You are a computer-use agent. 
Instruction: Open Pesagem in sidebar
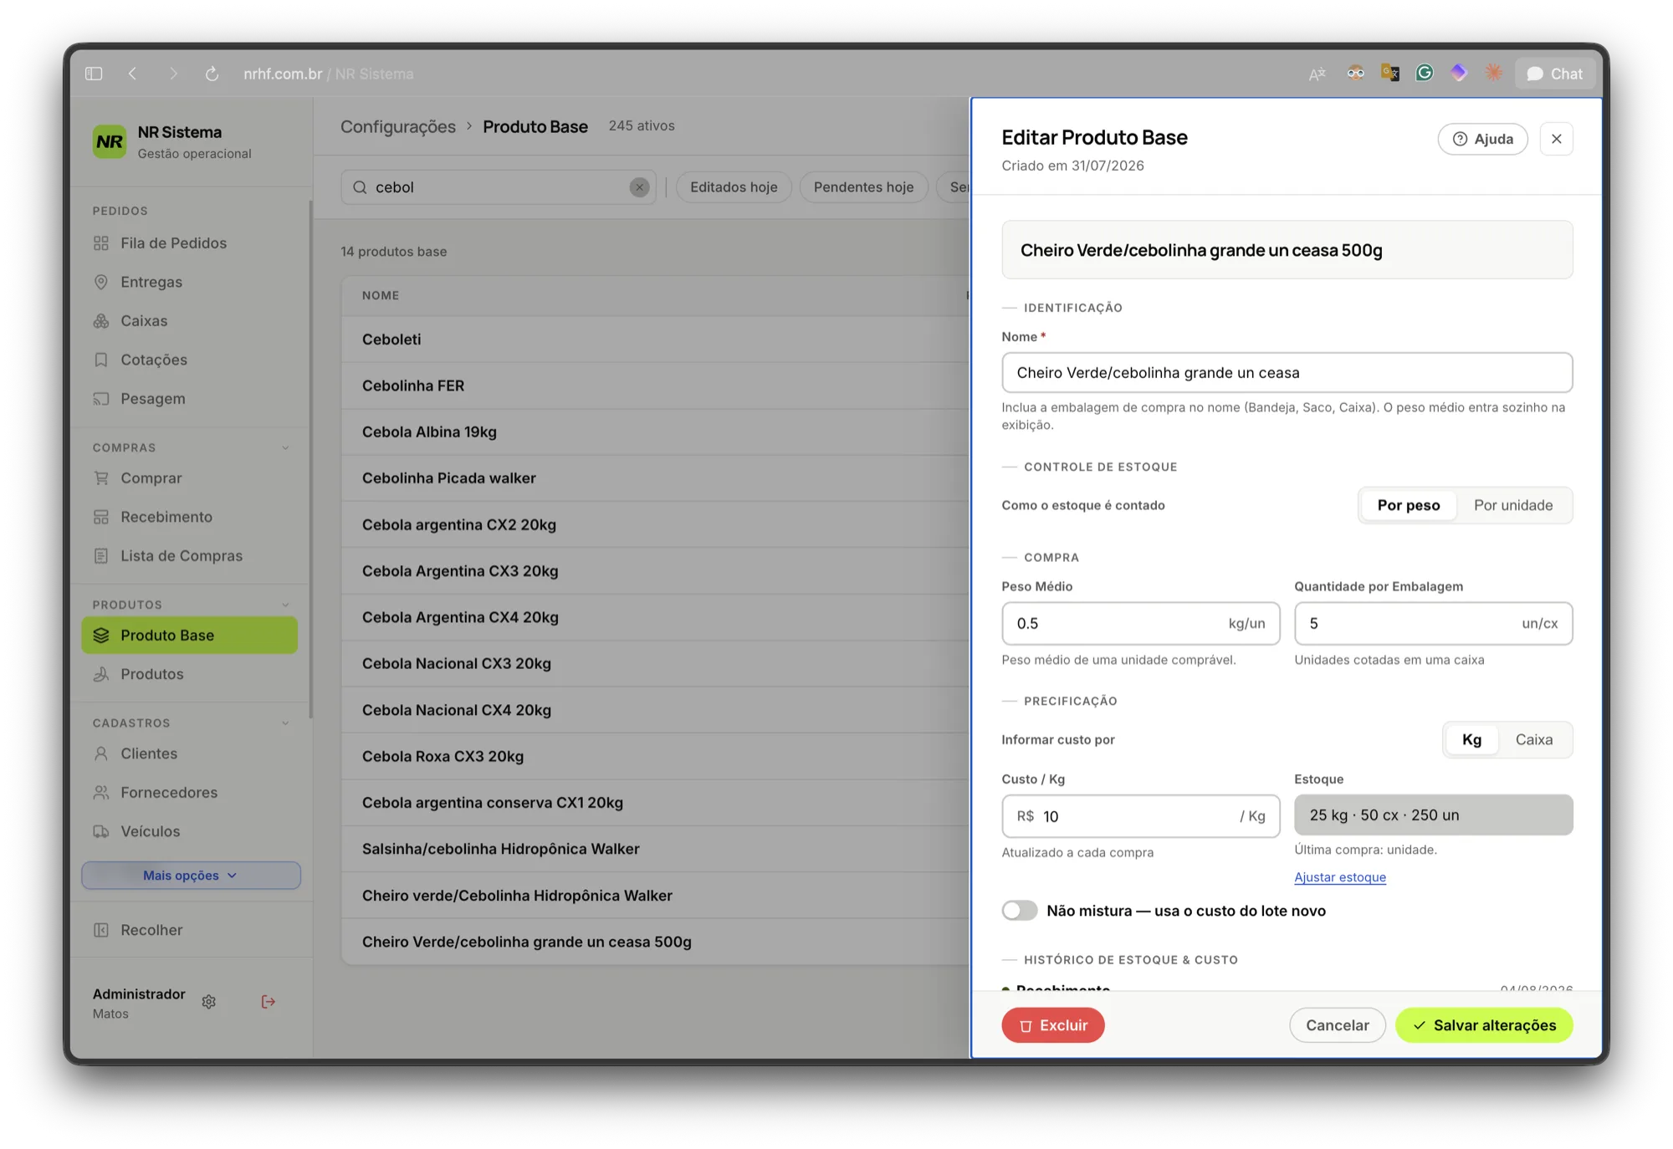tap(190, 399)
